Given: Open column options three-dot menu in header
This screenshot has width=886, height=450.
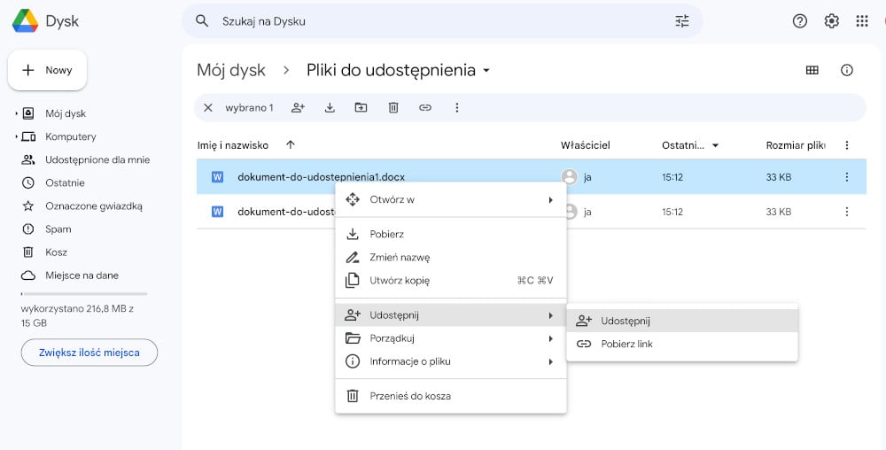Looking at the screenshot, I should [x=846, y=145].
